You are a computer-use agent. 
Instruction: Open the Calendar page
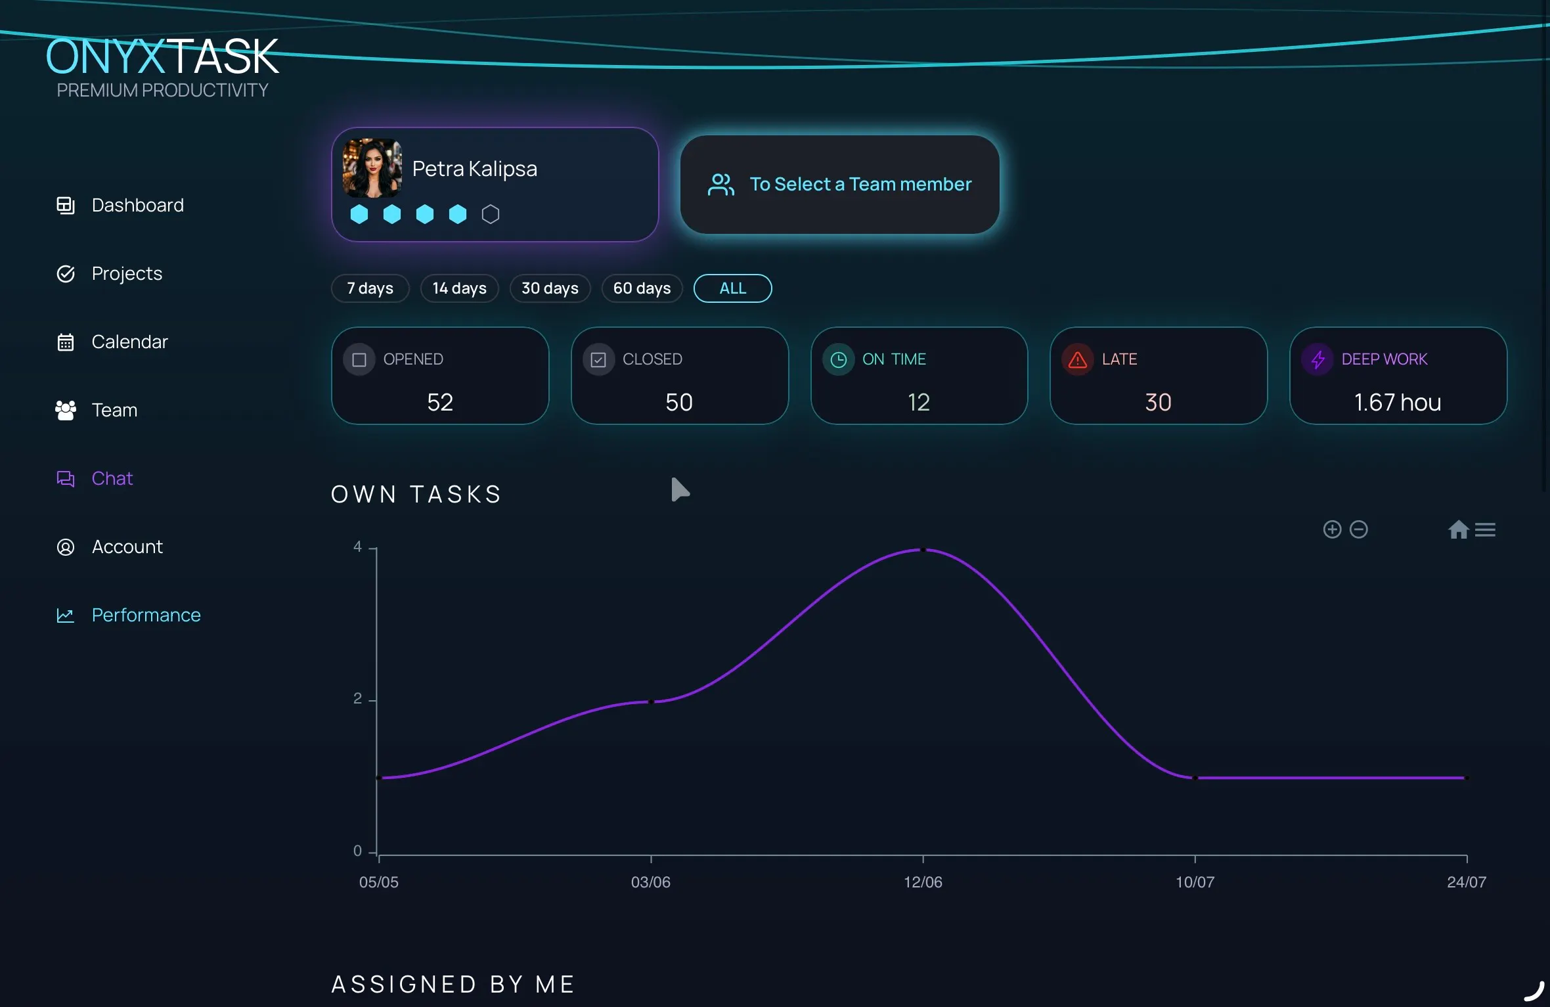coord(130,342)
